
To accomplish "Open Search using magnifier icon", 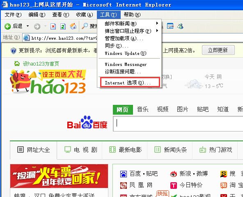I will (85, 26).
